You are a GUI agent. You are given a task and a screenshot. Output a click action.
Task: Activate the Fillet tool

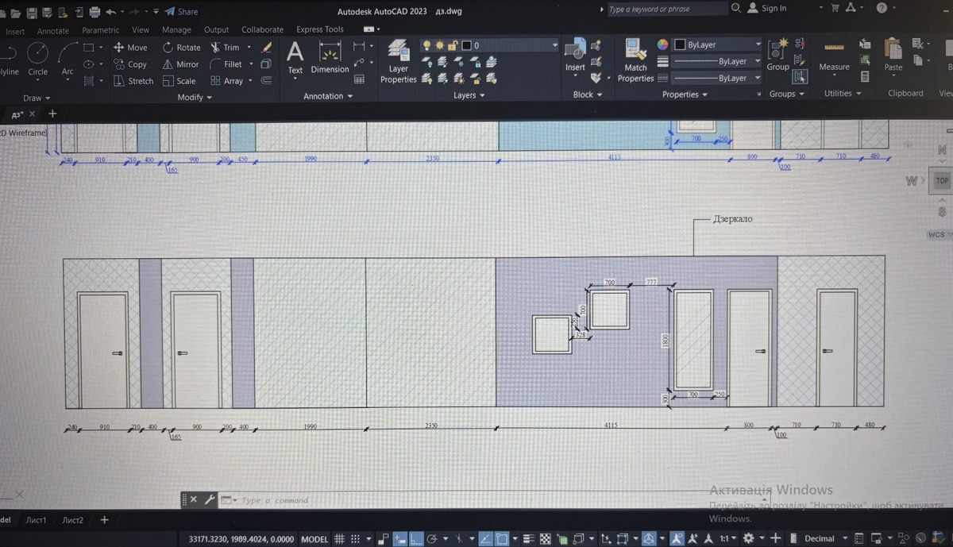coord(226,64)
